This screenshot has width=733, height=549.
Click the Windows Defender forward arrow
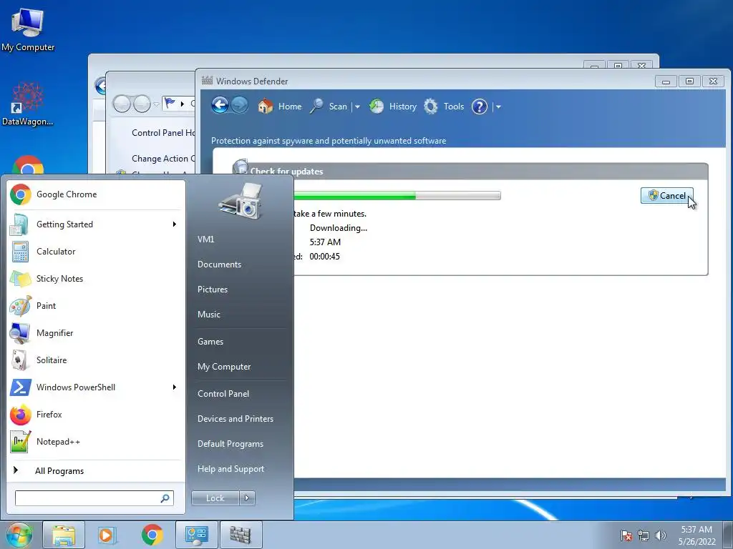click(x=239, y=106)
